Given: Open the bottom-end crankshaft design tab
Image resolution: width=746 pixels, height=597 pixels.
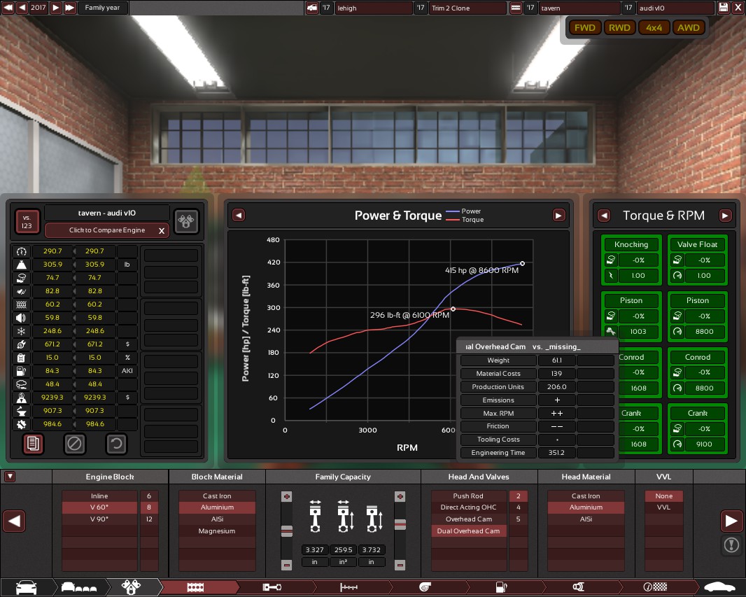Looking at the screenshot, I should 272,587.
